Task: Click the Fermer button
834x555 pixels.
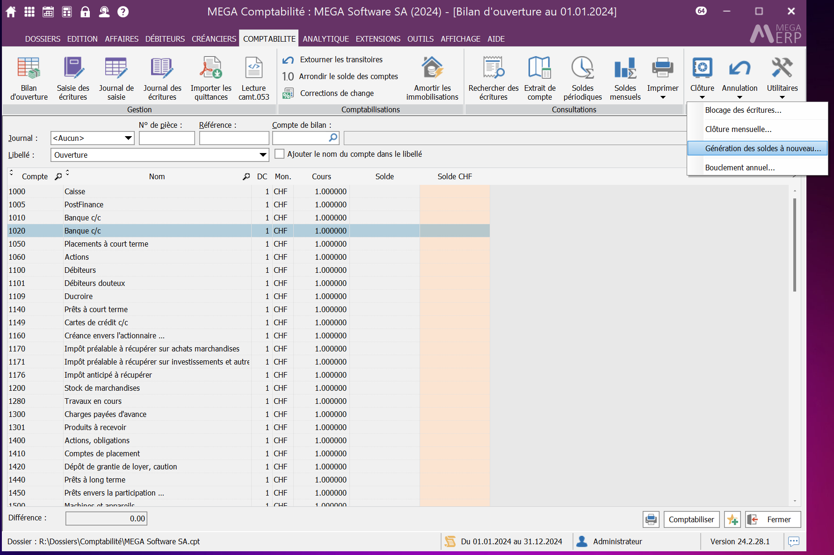Action: tap(773, 519)
